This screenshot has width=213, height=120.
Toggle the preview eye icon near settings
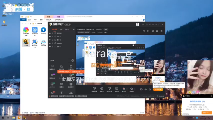click(145, 89)
